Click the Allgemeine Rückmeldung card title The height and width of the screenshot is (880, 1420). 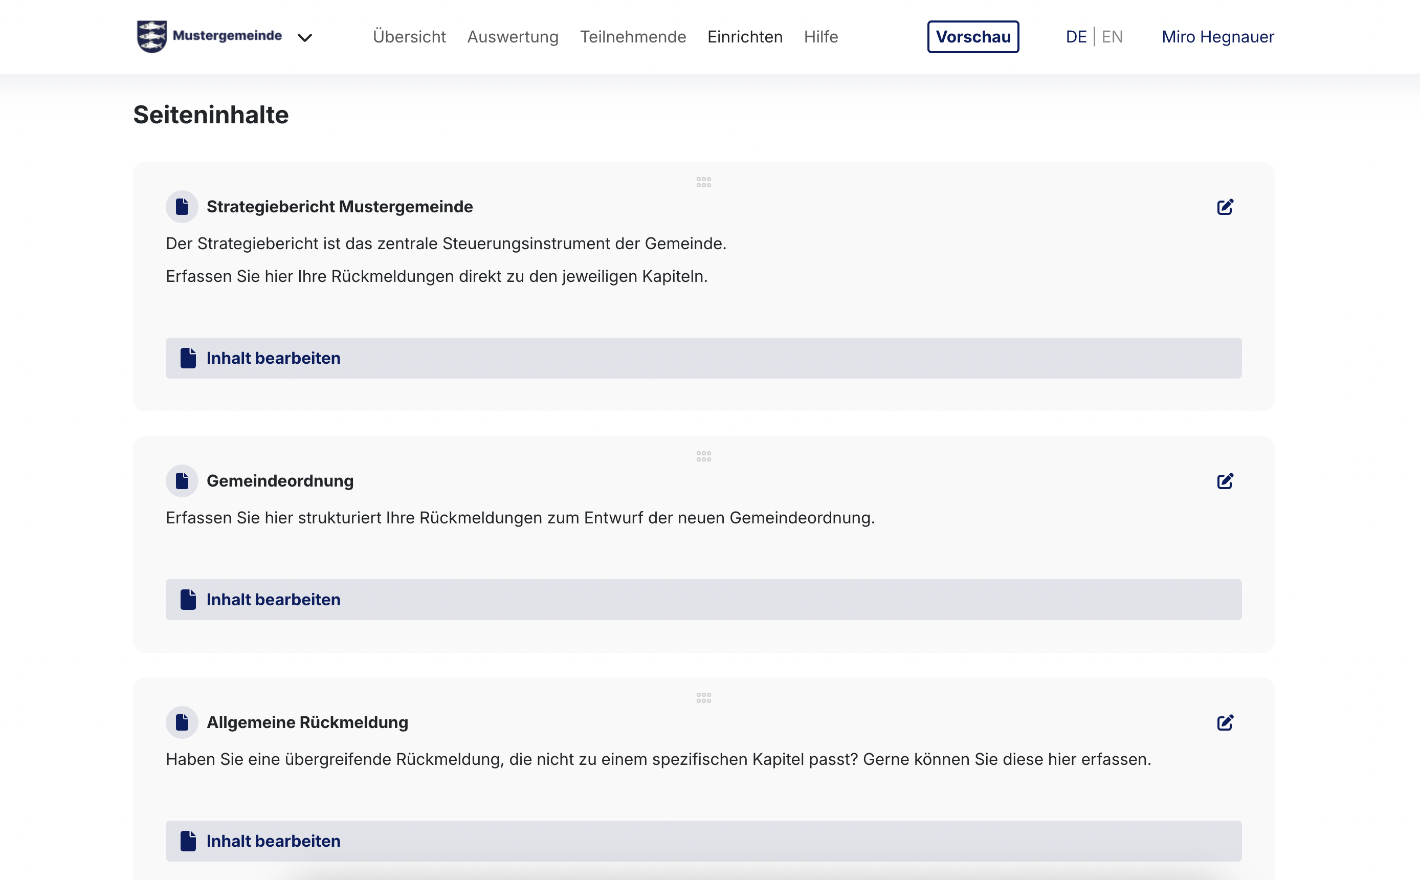click(307, 722)
